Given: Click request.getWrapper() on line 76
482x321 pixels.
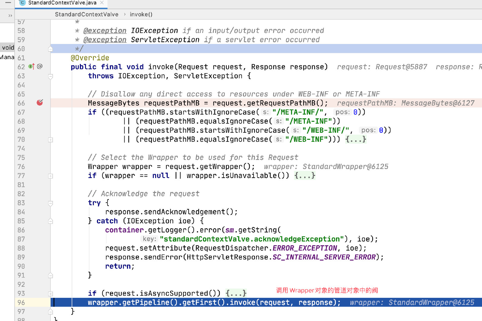Looking at the screenshot, I should coord(208,166).
